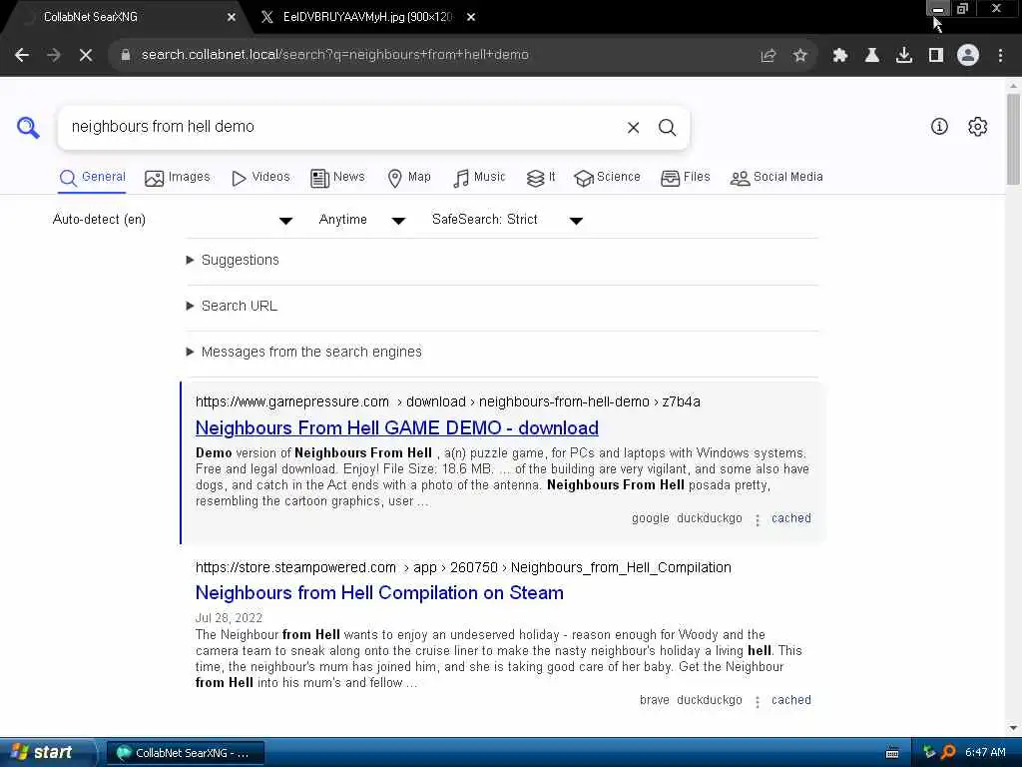Screen dimensions: 1022x767
Task: Click the 6:47 AM clock
Action: pos(985,753)
